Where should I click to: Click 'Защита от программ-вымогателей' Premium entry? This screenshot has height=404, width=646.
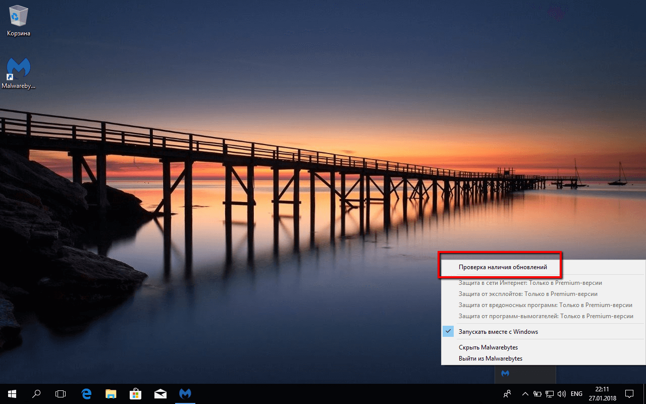point(544,316)
